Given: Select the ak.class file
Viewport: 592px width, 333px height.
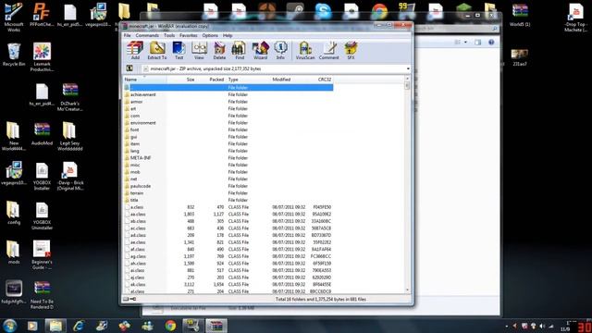Looking at the screenshot, I should [x=228, y=285].
